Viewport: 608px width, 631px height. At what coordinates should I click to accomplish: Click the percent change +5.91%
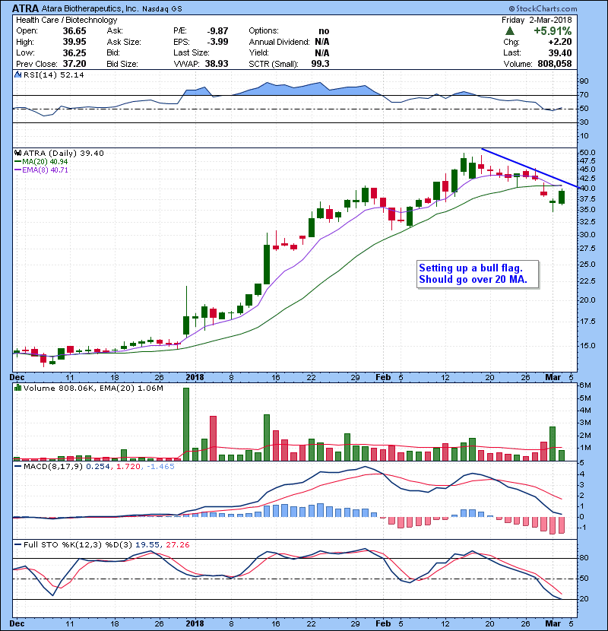[x=553, y=31]
